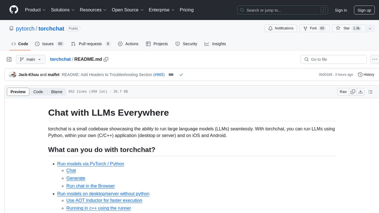Open the torchchat repository name link

pyautogui.click(x=51, y=28)
